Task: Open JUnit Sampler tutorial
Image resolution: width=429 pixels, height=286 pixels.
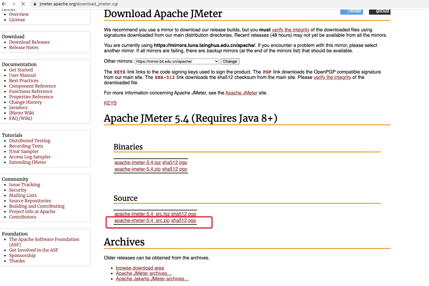Action: 24,151
